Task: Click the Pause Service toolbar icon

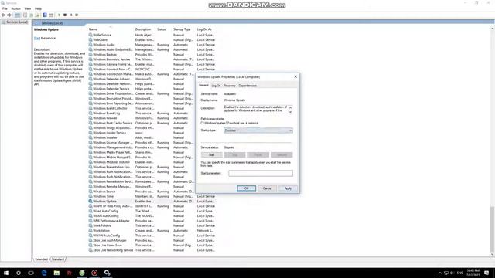Action: [70, 15]
